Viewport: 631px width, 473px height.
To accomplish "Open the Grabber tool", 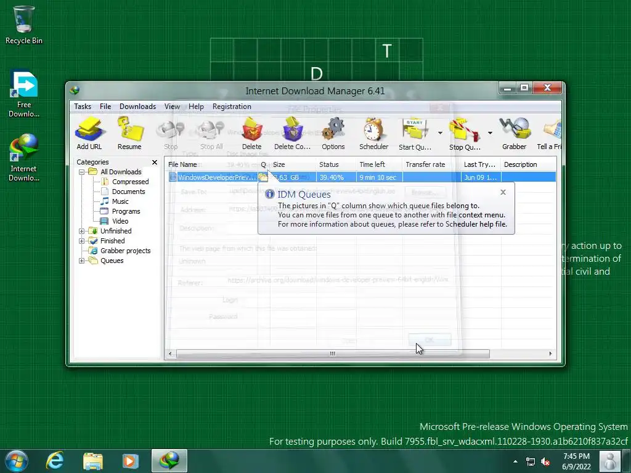I will pyautogui.click(x=515, y=134).
